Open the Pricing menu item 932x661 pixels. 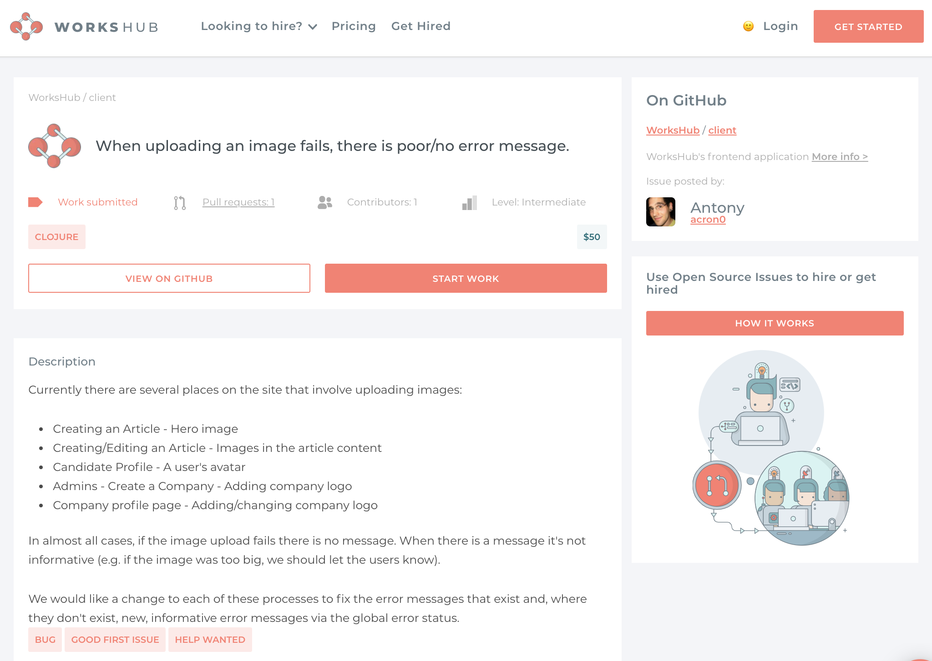[x=354, y=26]
